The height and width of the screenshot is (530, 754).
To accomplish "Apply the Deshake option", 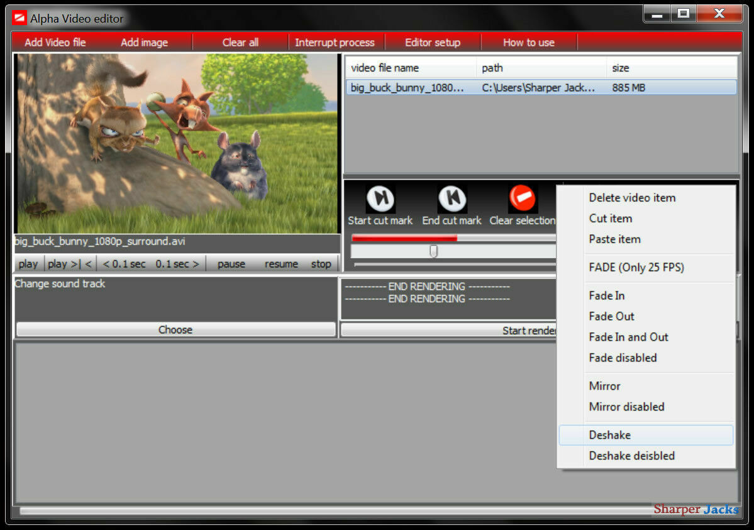I will click(646, 435).
